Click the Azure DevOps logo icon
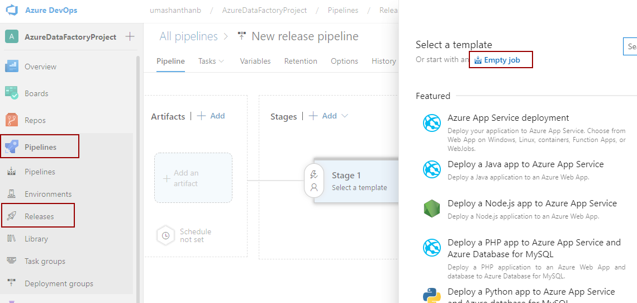 point(12,10)
